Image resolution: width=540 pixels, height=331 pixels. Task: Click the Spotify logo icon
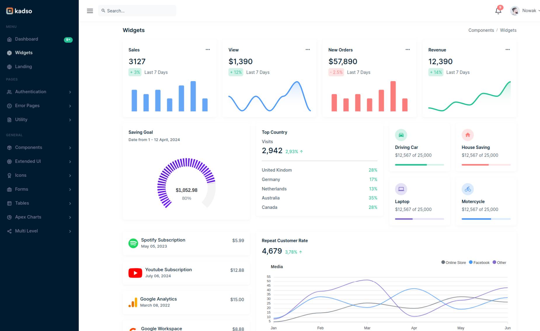[133, 243]
